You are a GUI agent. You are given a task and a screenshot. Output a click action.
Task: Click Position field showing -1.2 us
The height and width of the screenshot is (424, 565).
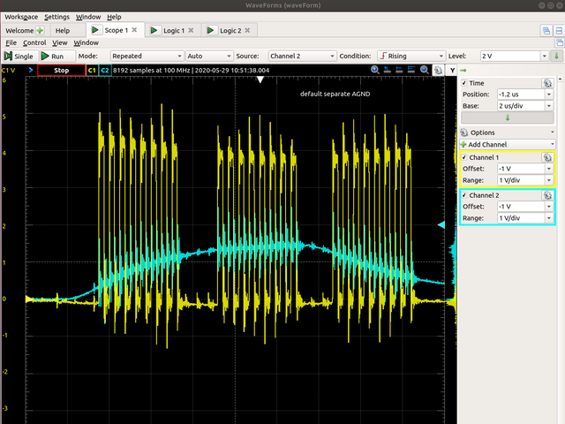521,95
